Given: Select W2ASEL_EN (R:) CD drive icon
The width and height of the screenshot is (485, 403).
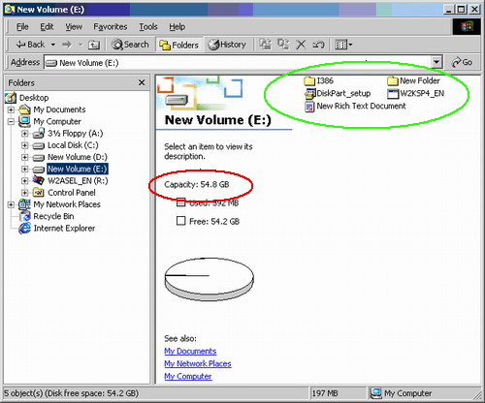Looking at the screenshot, I should click(39, 180).
